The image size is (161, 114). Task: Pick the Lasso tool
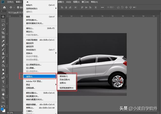click(x=3, y=25)
